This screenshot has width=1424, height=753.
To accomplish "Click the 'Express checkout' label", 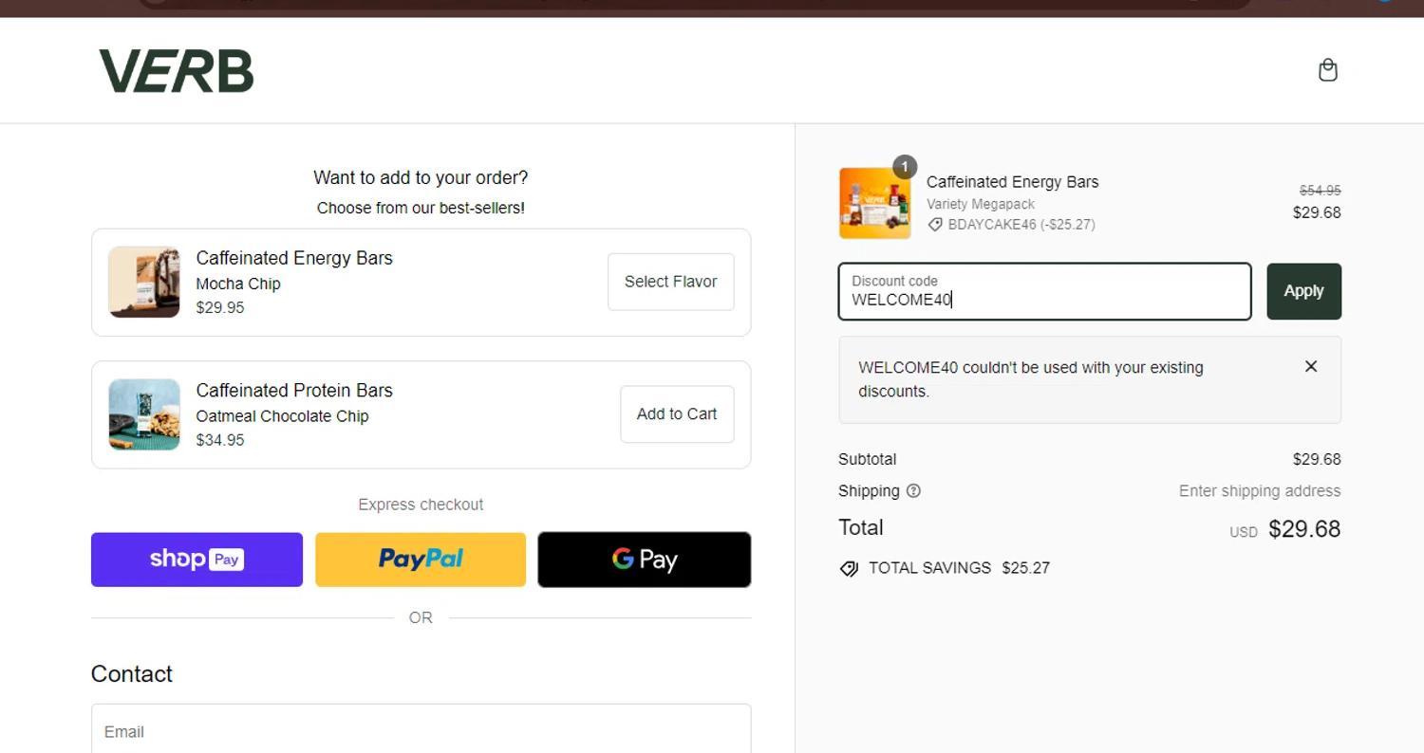I will click(421, 505).
